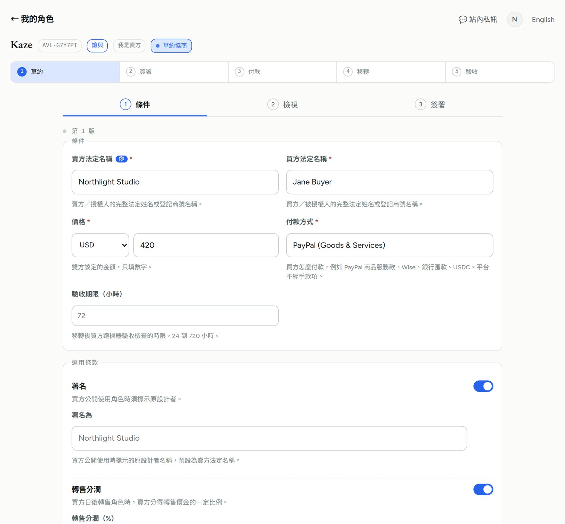This screenshot has width=565, height=524.
Task: Open the N user avatar
Action: pyautogui.click(x=515, y=19)
